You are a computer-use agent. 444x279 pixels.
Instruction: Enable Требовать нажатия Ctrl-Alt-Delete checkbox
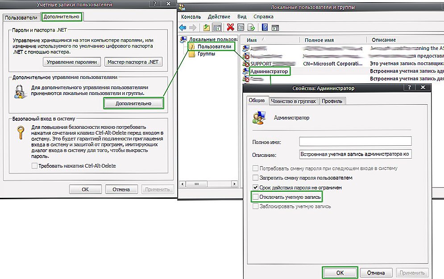point(34,166)
